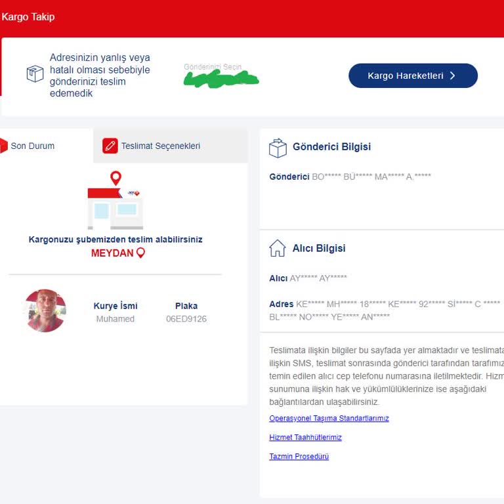
Task: Open Hizmet Taahhütlerimiz link
Action: coord(305,437)
